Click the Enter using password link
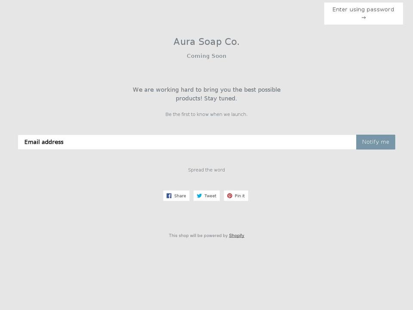This screenshot has width=413, height=310. click(x=363, y=13)
